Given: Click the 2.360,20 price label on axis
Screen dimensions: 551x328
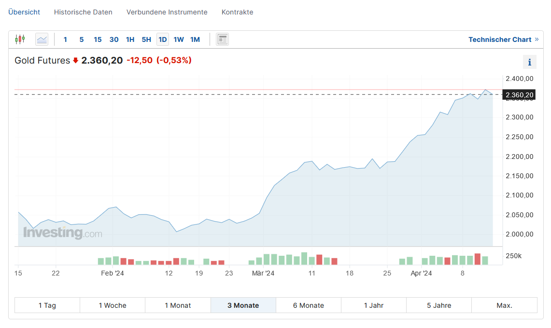Looking at the screenshot, I should (519, 95).
